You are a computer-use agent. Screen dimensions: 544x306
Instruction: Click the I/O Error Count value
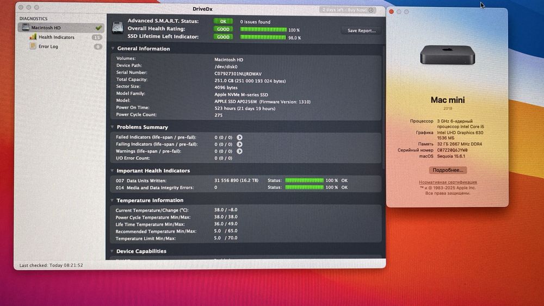(x=223, y=158)
